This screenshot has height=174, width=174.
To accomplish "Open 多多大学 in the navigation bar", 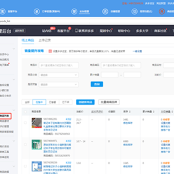I will 142,31.
